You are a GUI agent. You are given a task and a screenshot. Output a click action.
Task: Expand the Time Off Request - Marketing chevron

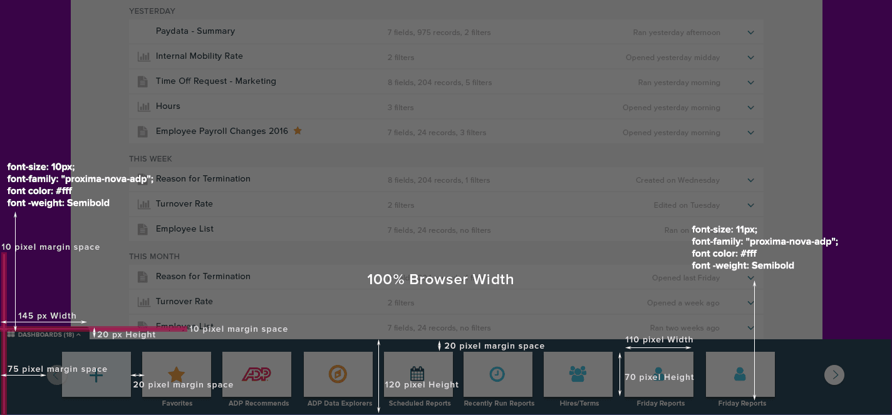[x=751, y=83]
